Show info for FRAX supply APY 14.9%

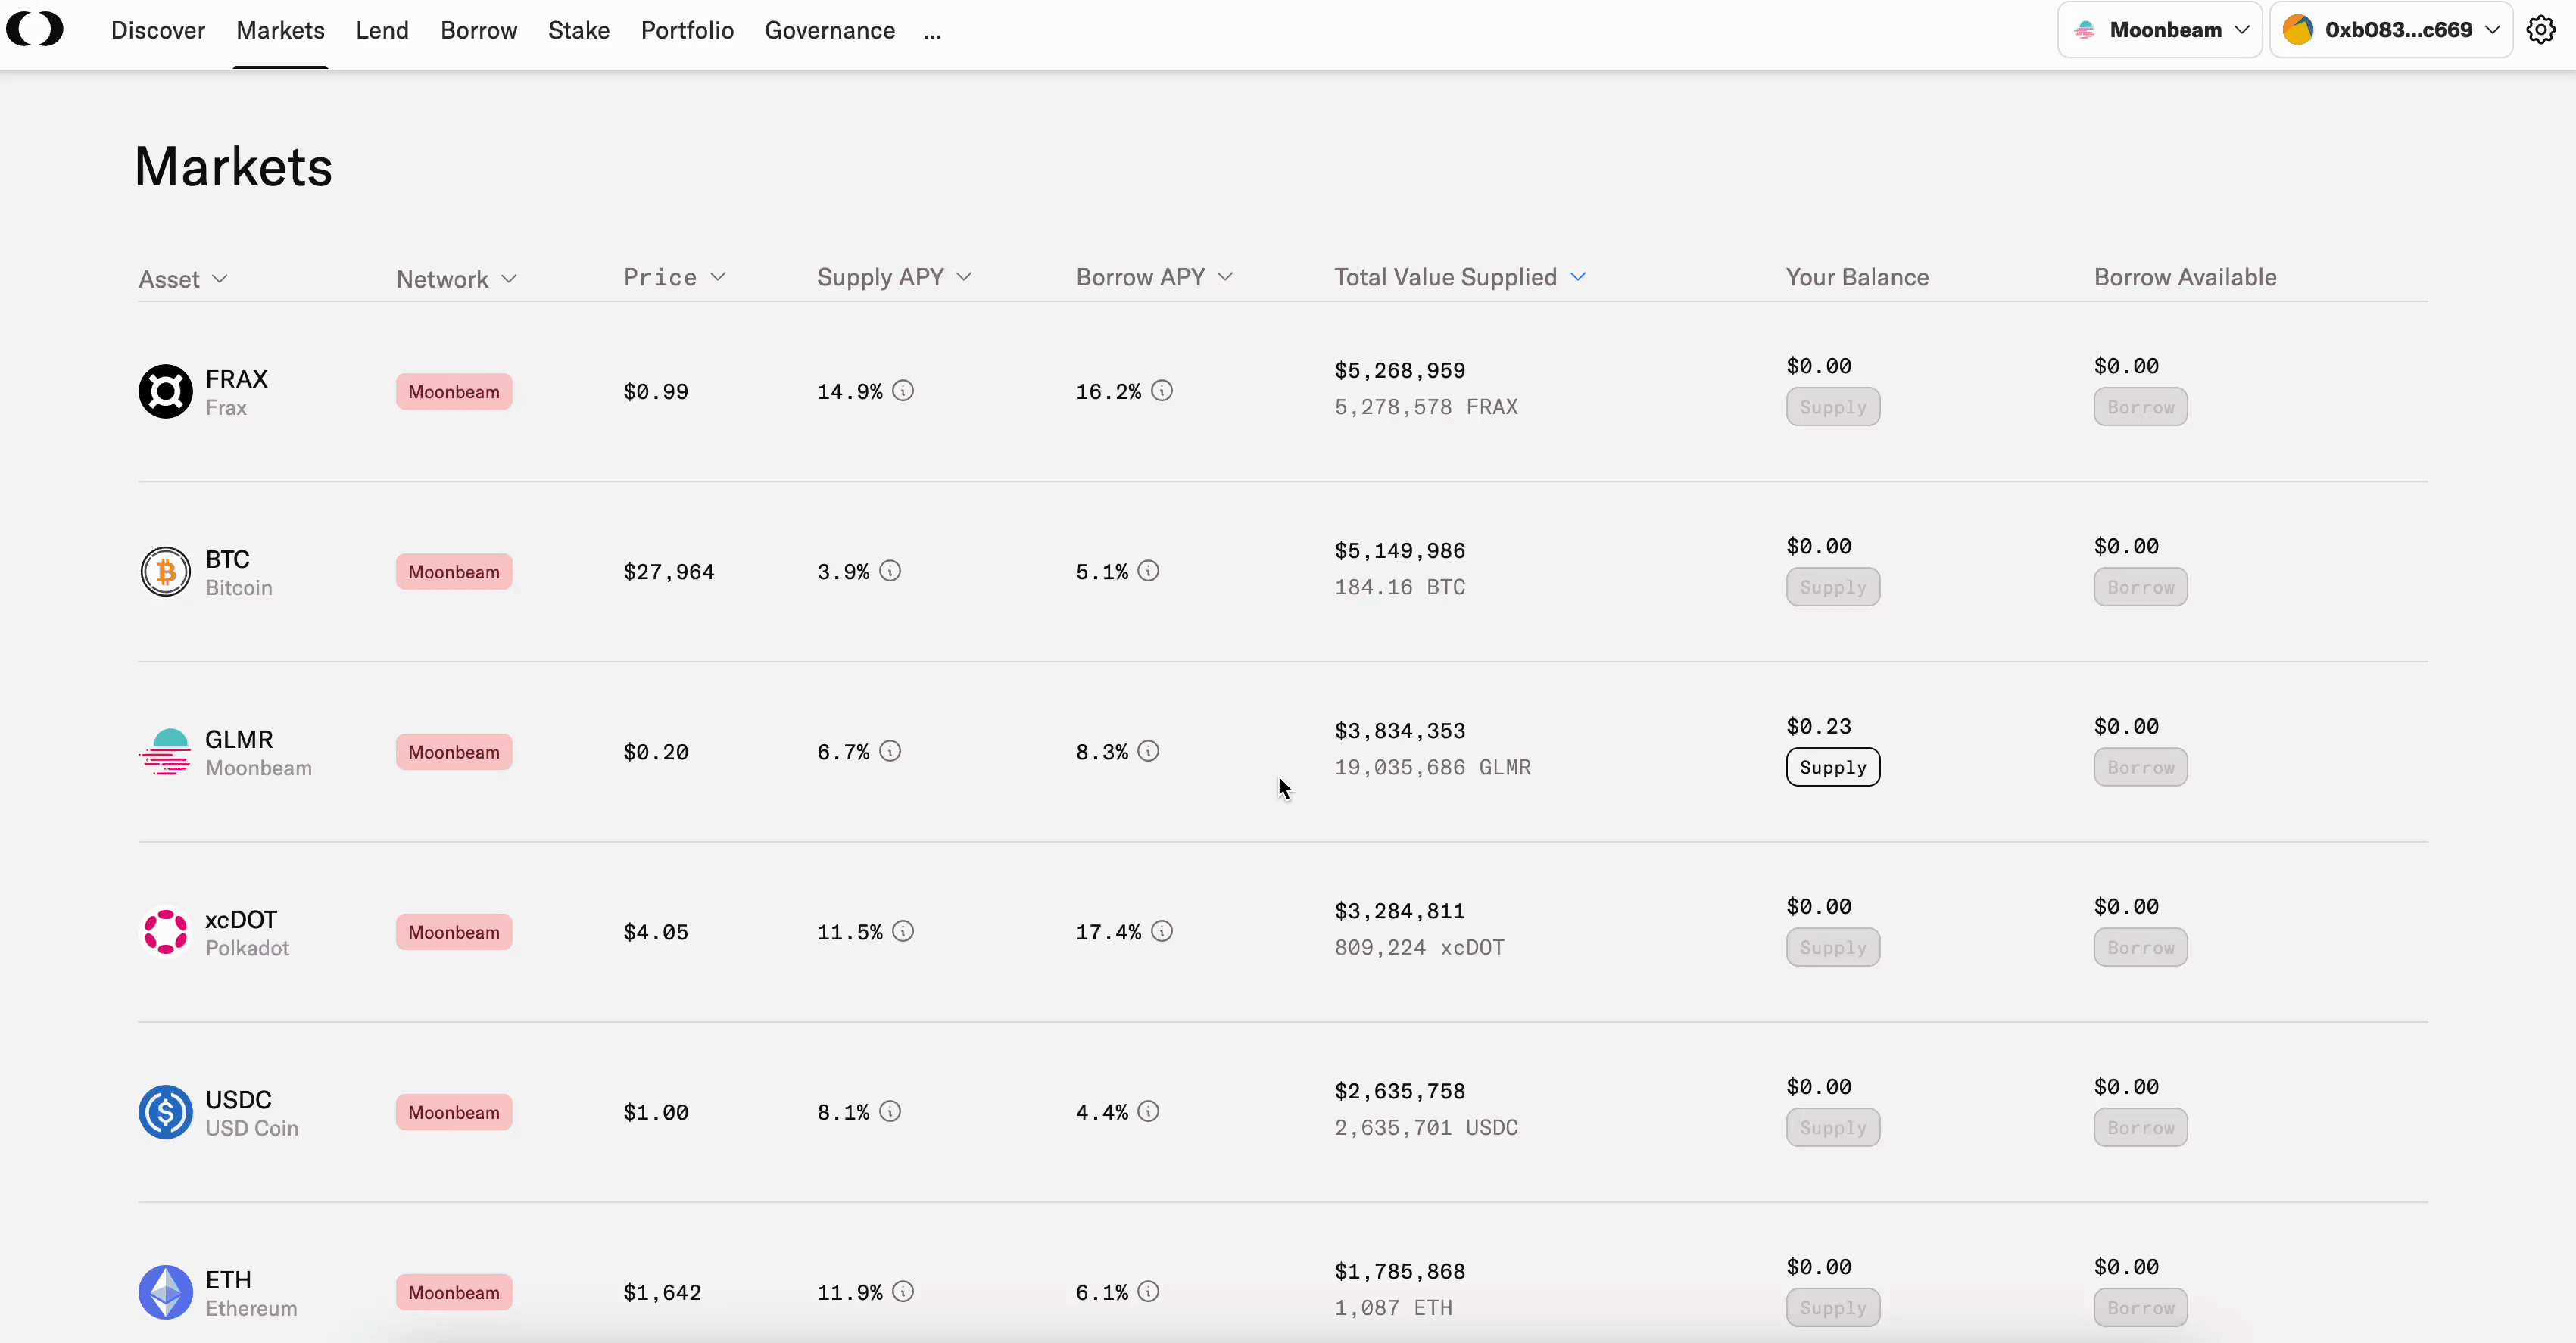pyautogui.click(x=903, y=390)
